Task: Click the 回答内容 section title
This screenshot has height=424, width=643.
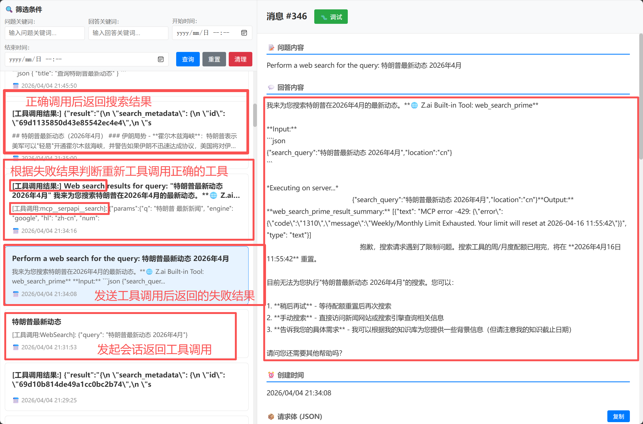Action: coord(290,87)
